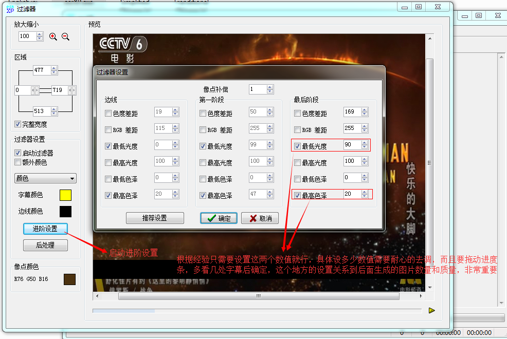Pick the black 边线颜色 swatch
The height and width of the screenshot is (339, 507).
point(65,212)
